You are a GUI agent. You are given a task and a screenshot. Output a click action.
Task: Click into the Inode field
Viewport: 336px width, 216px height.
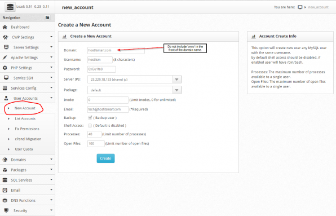[x=108, y=100]
